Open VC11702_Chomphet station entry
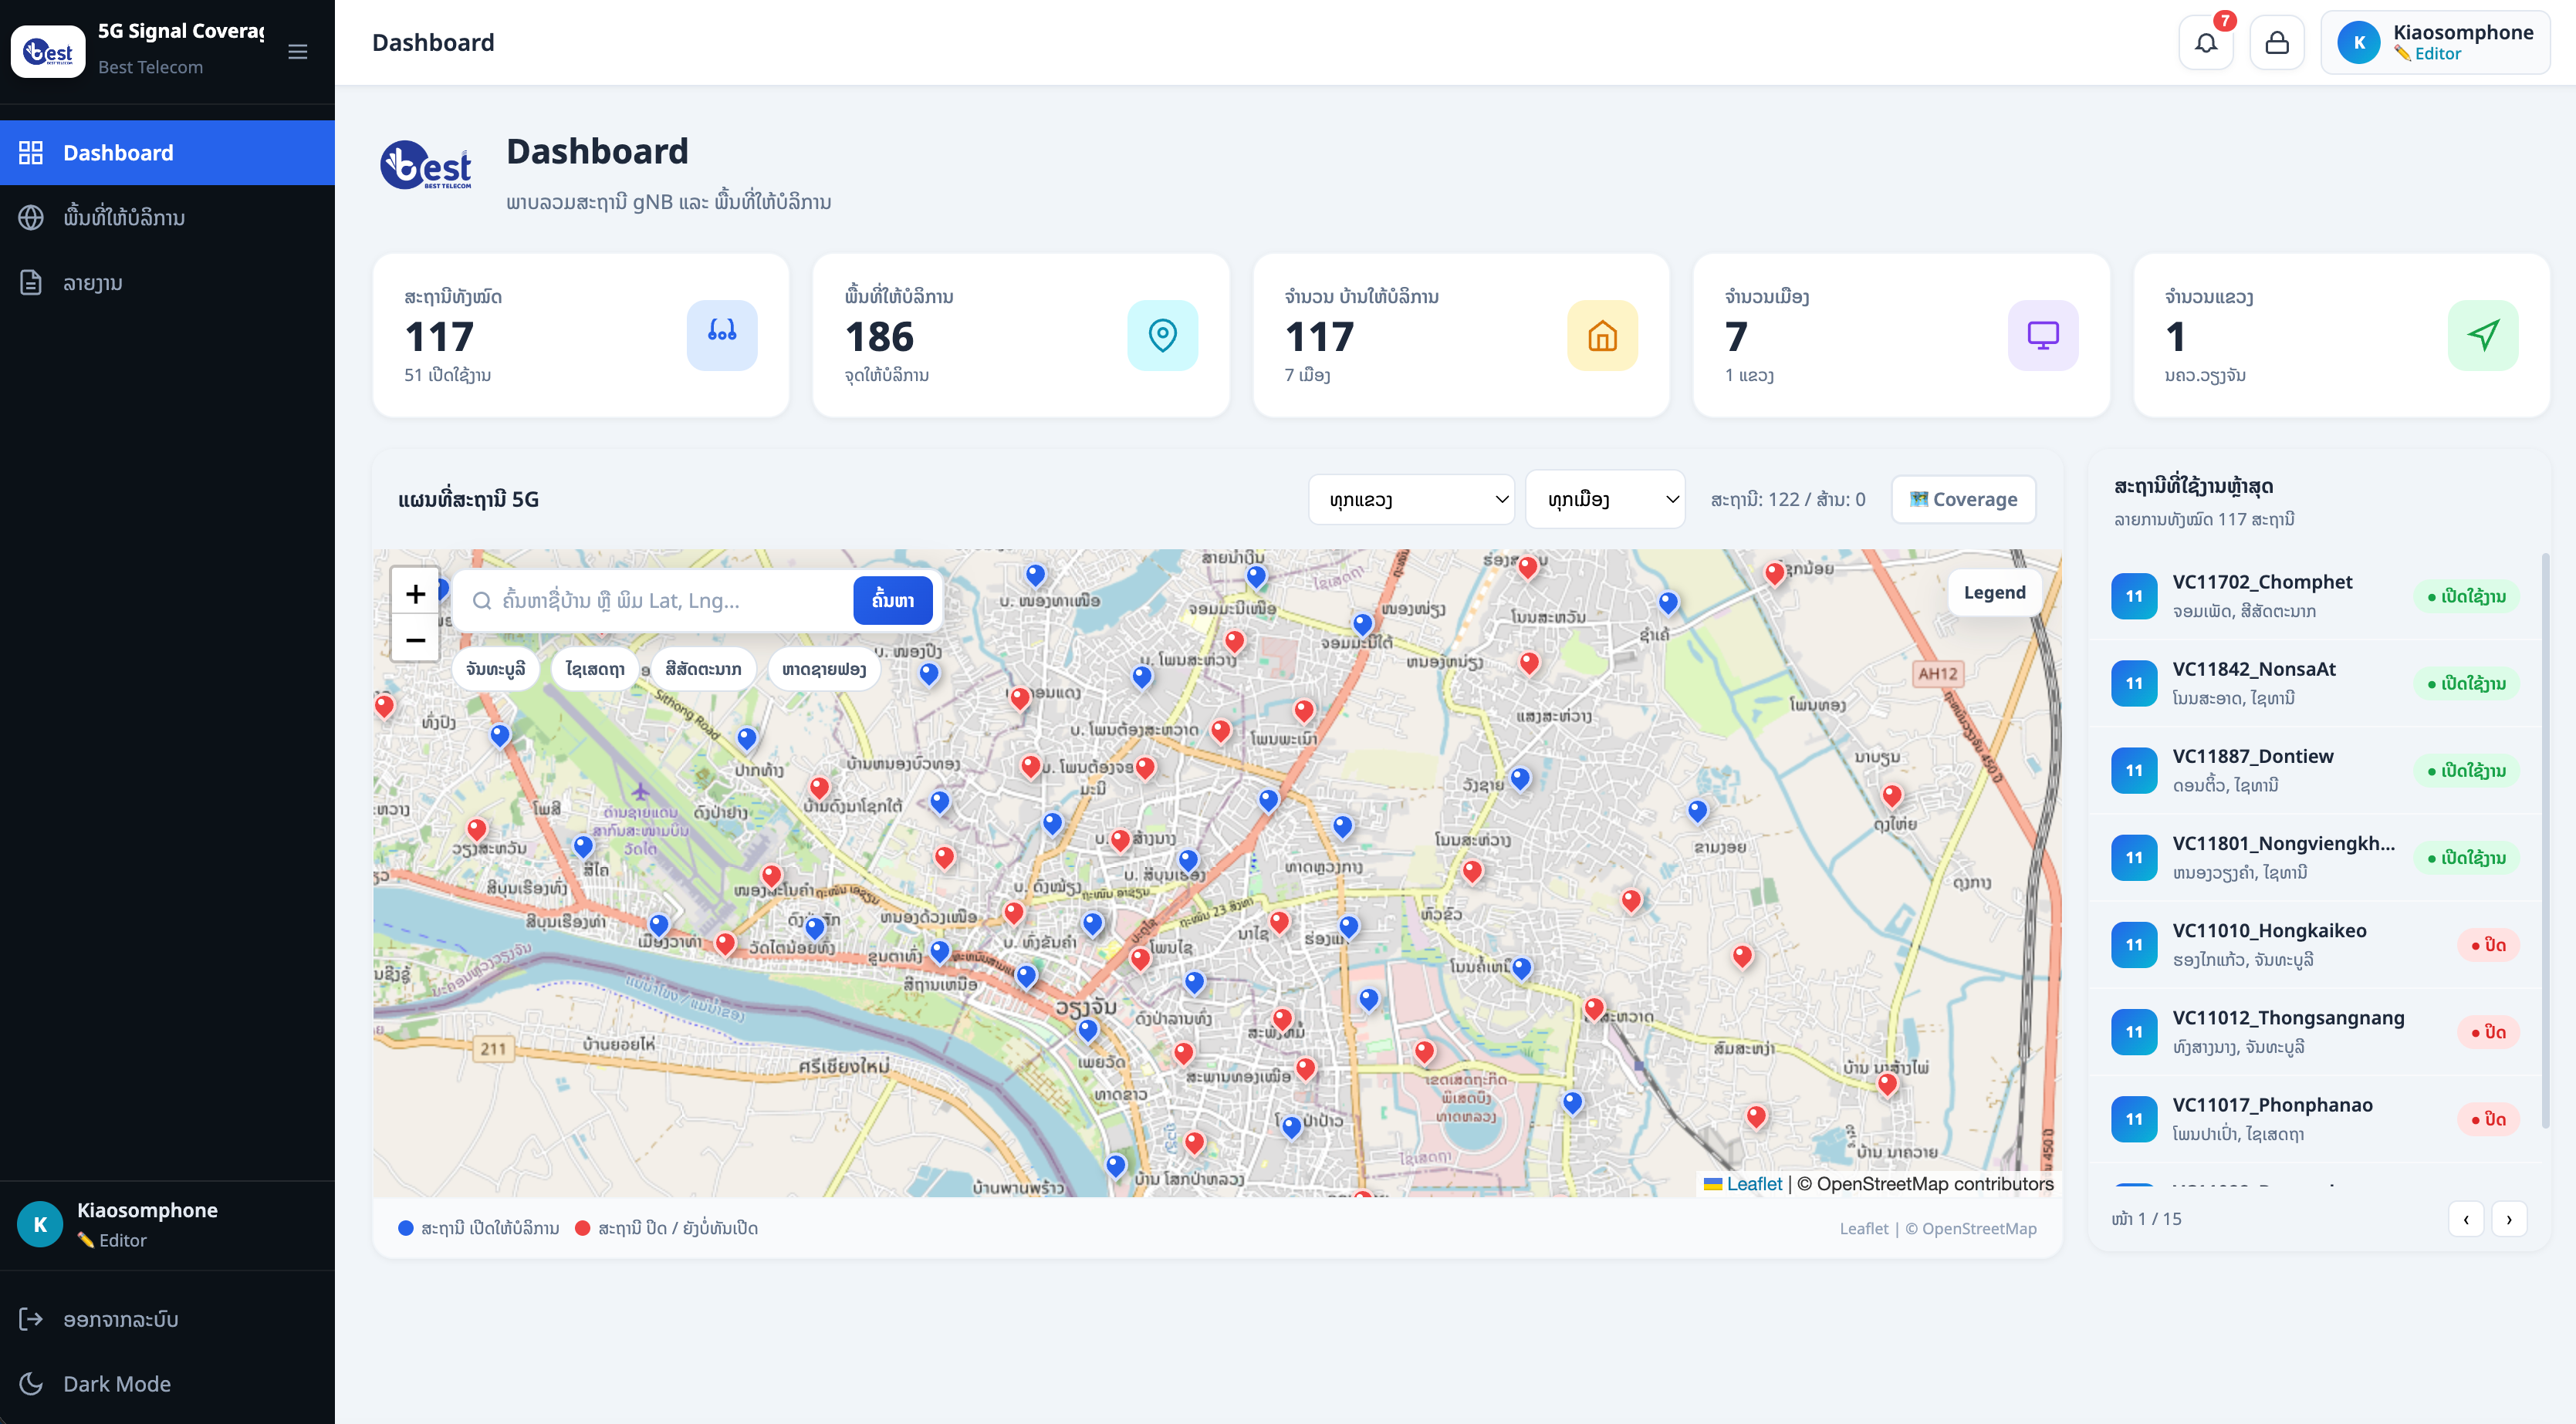The image size is (2576, 1424). click(x=2315, y=596)
